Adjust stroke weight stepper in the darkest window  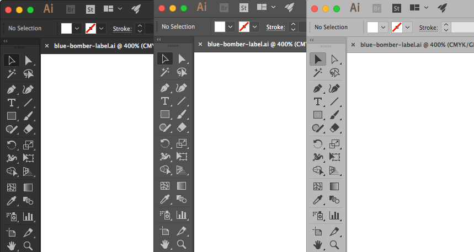[140, 29]
